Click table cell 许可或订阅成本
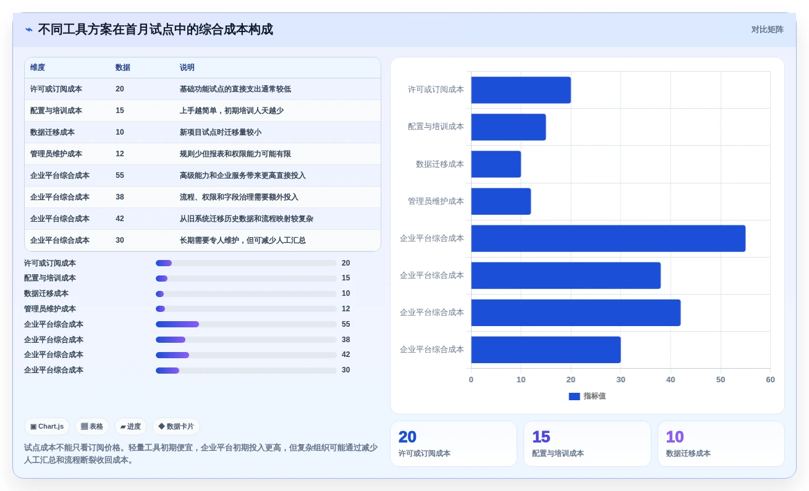 (x=56, y=90)
